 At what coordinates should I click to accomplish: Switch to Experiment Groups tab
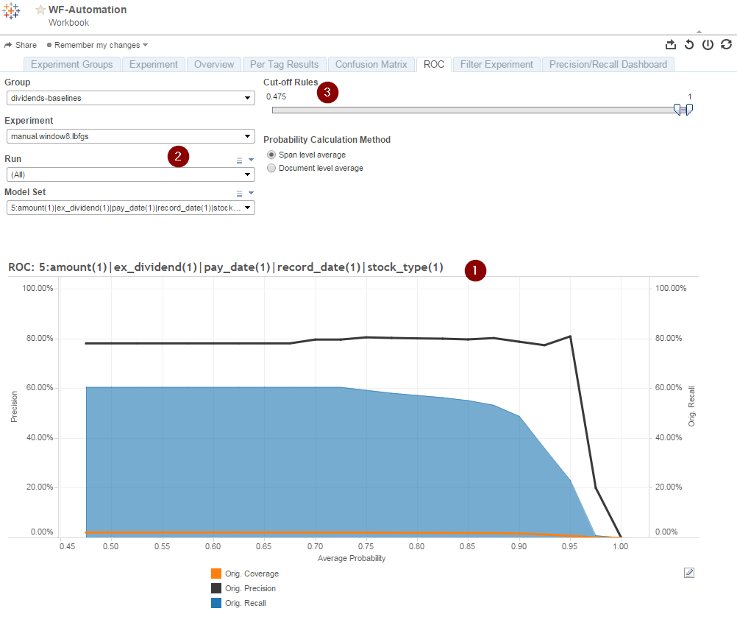[x=72, y=65]
